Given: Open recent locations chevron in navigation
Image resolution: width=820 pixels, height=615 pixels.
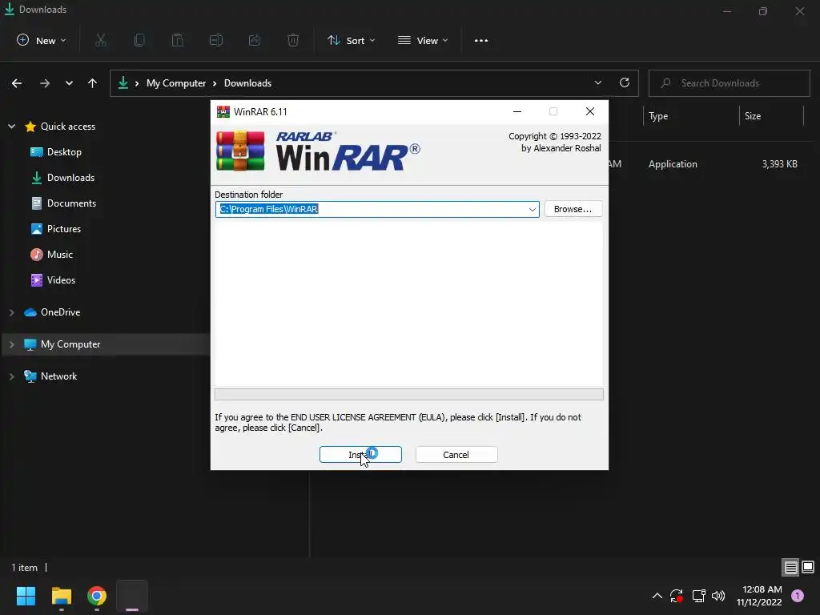Looking at the screenshot, I should [69, 83].
